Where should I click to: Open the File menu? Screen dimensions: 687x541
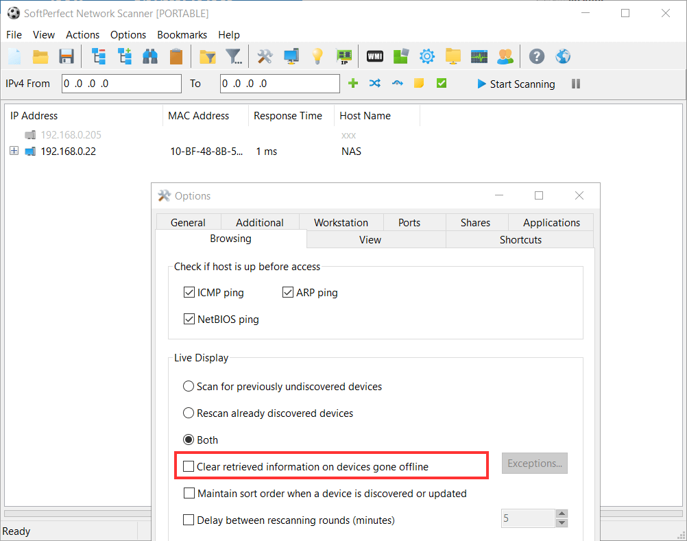[x=14, y=34]
